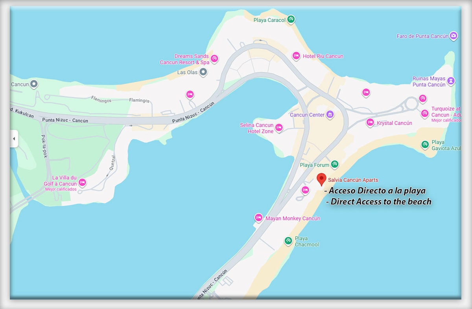
Task: Click the Mayan Monkey Cancún hotel icon
Action: (x=258, y=218)
